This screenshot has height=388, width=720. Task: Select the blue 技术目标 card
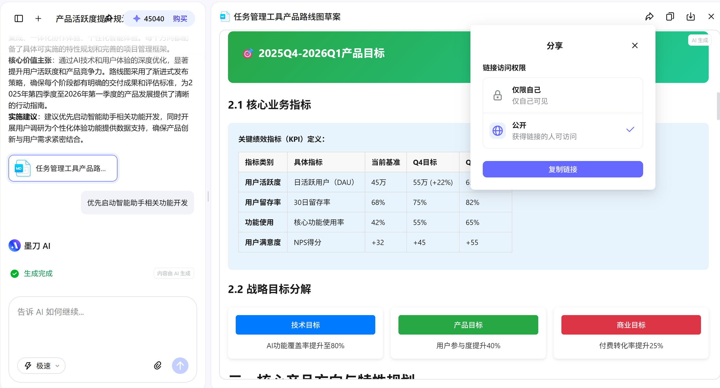click(305, 325)
